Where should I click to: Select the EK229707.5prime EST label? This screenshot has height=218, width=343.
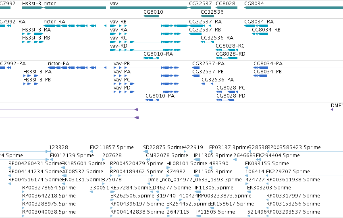click(x=288, y=172)
